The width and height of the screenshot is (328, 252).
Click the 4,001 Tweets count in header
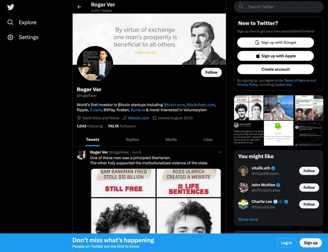click(102, 11)
